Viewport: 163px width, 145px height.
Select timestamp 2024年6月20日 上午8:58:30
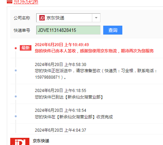point(60,65)
